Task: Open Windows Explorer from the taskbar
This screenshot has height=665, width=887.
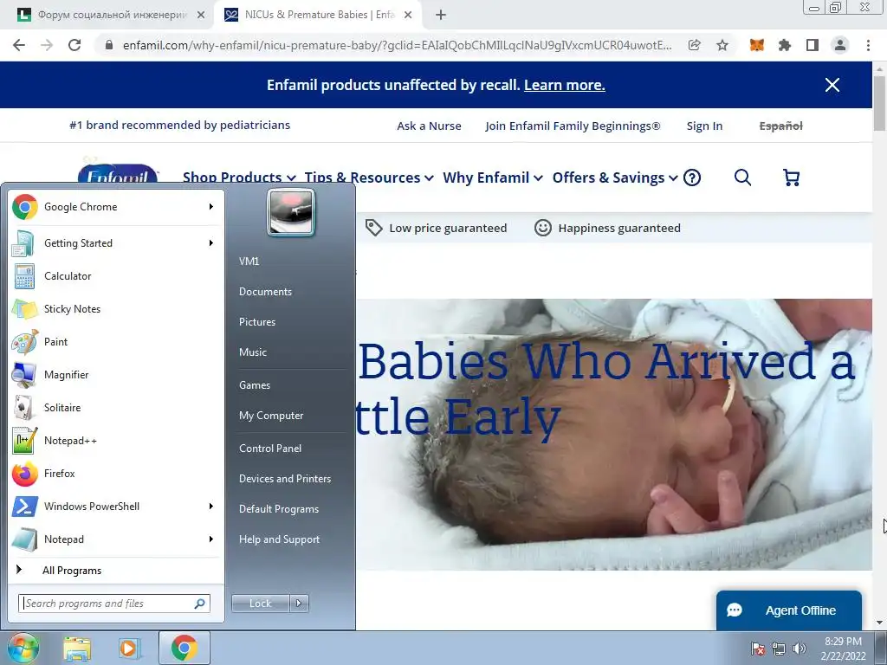Action: [77, 648]
